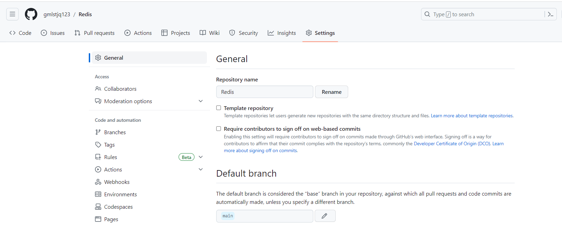Go to Pull requests tab
The image size is (562, 227).
pos(95,33)
